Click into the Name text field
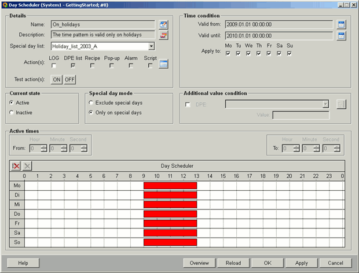 102,25
